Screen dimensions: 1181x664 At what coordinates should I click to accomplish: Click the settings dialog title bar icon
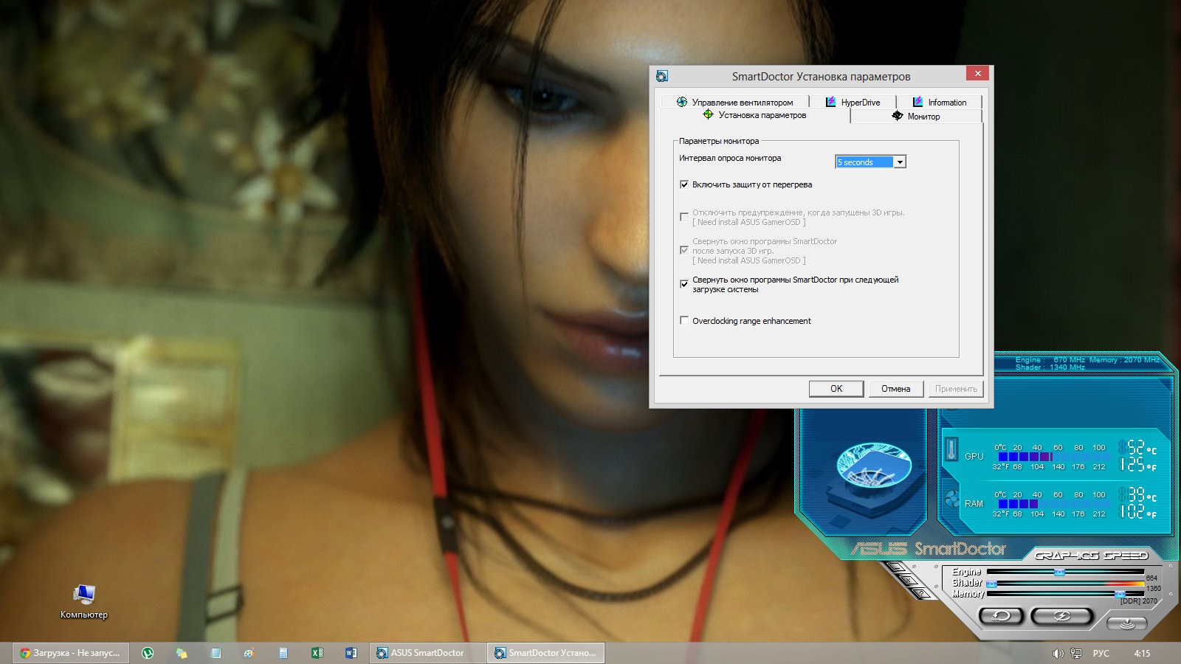click(x=662, y=76)
